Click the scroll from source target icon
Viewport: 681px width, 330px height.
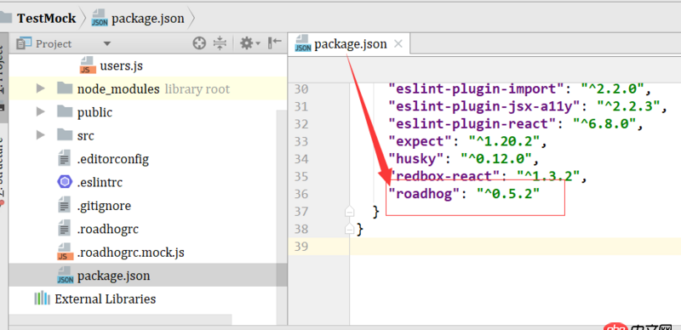click(199, 43)
